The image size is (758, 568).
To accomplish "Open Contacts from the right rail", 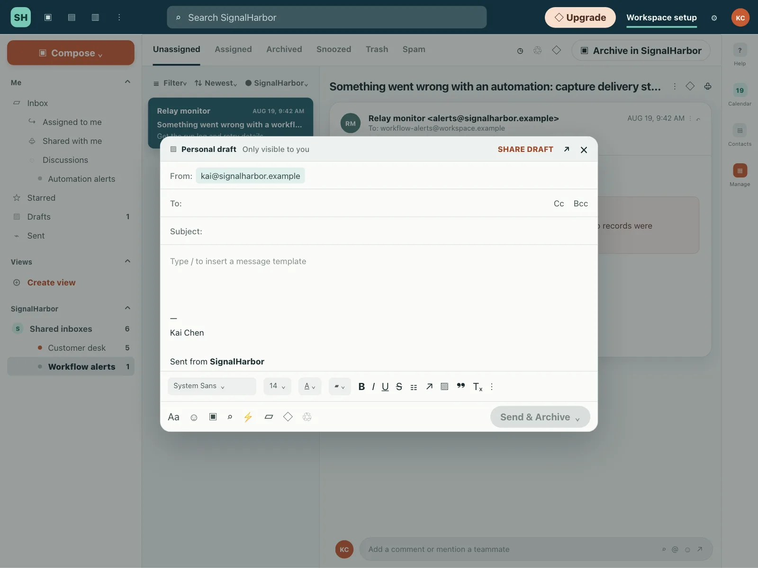I will [740, 135].
